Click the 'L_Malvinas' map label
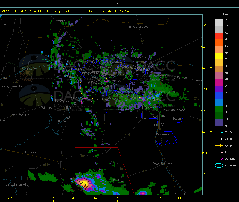Viewport: 239px width, 202px height. click(x=105, y=98)
